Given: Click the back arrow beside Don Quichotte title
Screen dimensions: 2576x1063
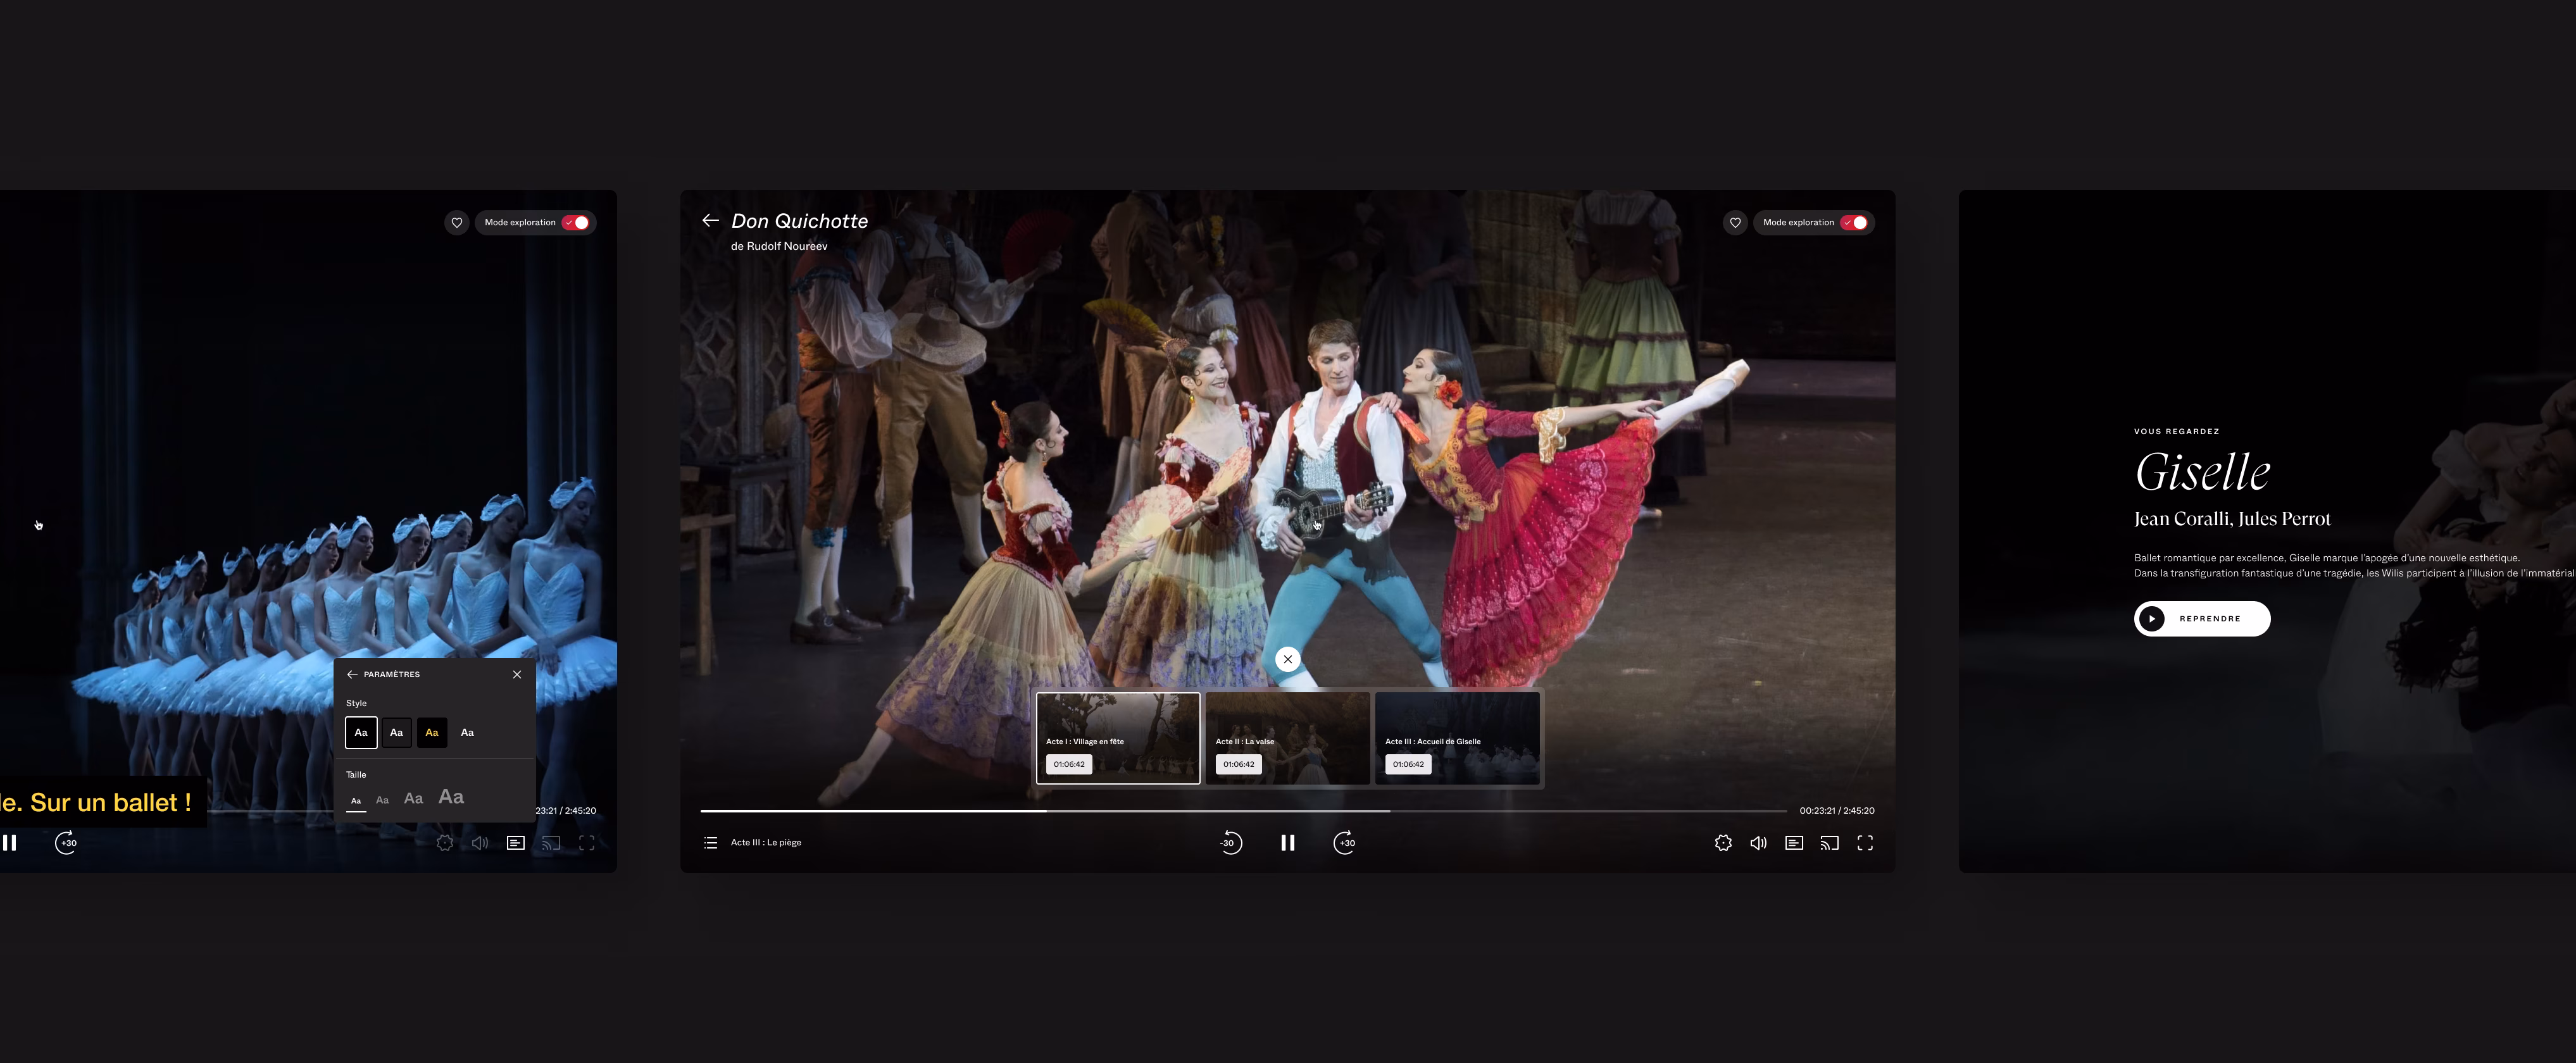Looking at the screenshot, I should pos(710,220).
